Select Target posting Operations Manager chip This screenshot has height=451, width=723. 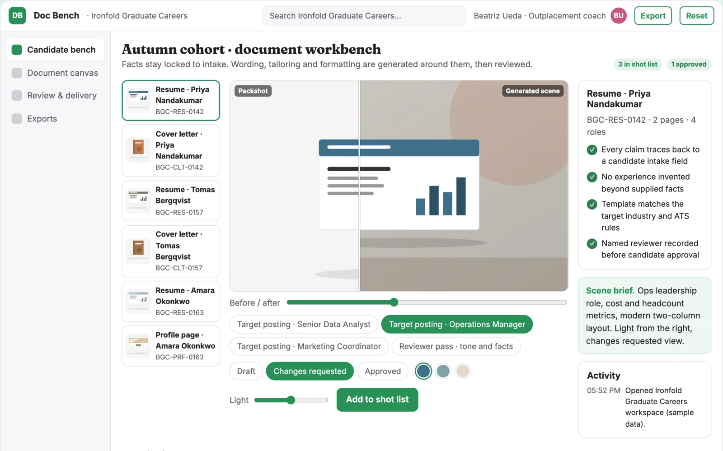[x=457, y=325]
